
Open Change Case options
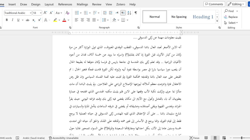pyautogui.click(x=59, y=13)
